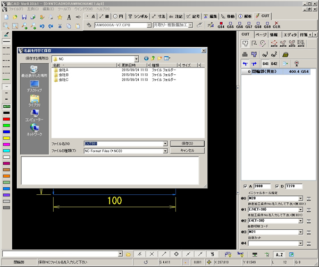Expand the @2 E4(T=30) dropdown

pyautogui.click(x=300, y=221)
